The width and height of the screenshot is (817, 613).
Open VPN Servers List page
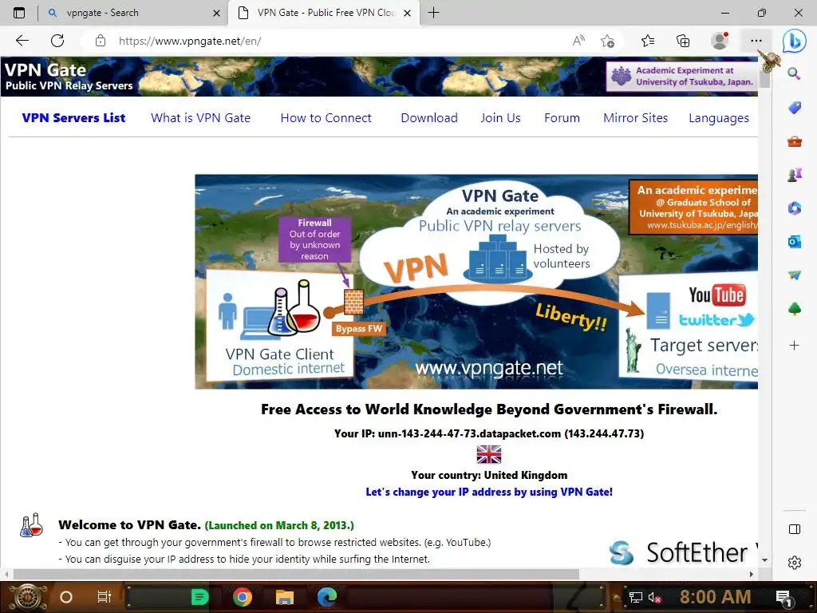click(73, 118)
